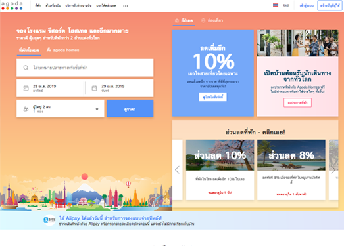344x246 pixels.
Task: Select the second promotions tab with globe icon
Action: tap(212, 20)
